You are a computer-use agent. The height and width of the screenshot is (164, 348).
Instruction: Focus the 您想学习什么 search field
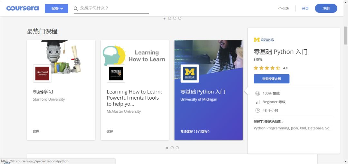(x=111, y=9)
